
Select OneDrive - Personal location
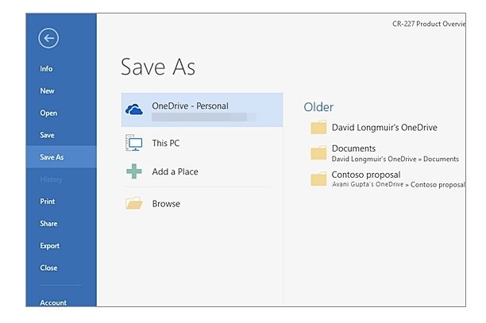(x=202, y=110)
